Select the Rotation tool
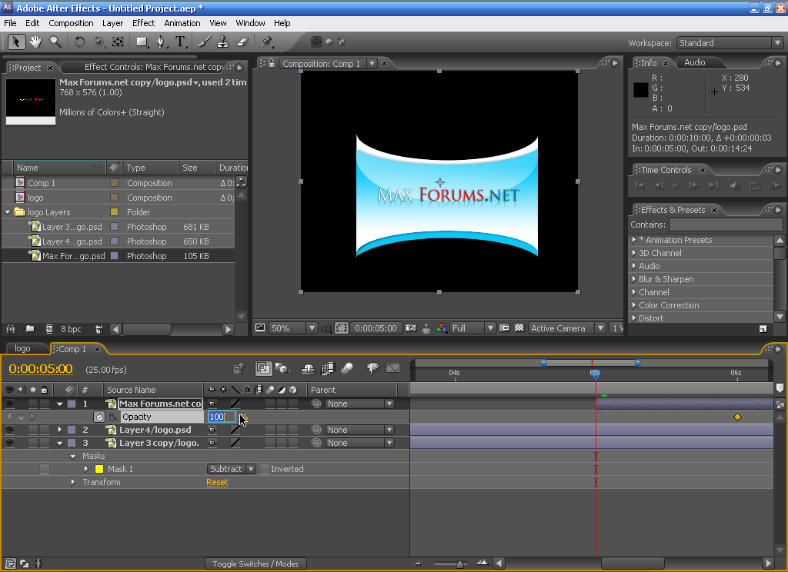The width and height of the screenshot is (788, 572). pos(79,42)
